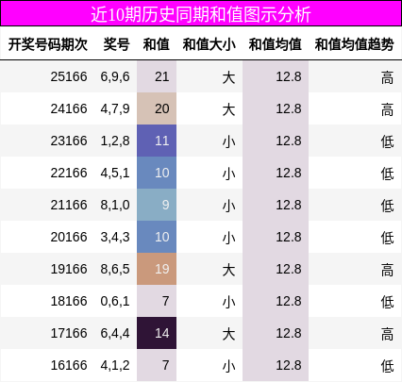Click period number 22166
The image size is (402, 382).
[x=69, y=173]
